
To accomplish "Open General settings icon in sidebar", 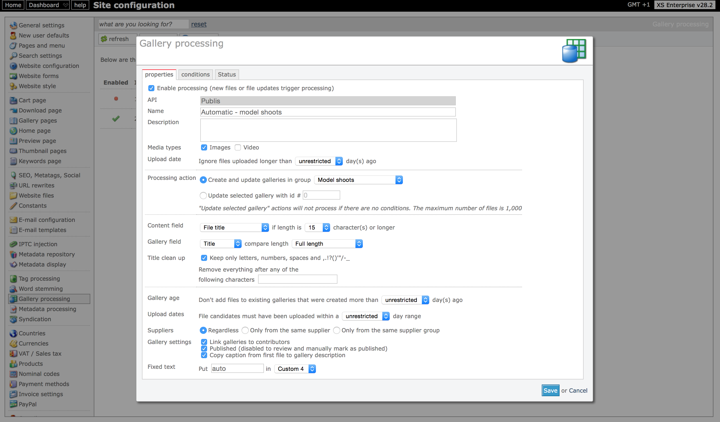I will coord(13,25).
